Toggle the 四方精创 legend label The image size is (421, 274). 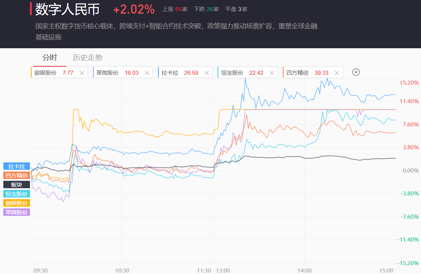pos(17,175)
